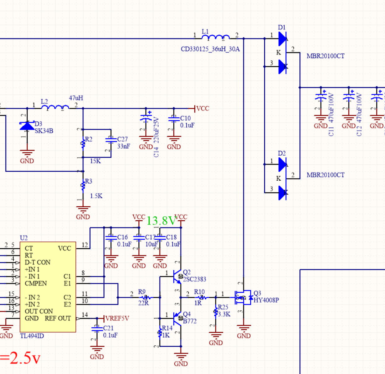Click the GND symbol under Q3
The image size is (385, 374).
244,331
